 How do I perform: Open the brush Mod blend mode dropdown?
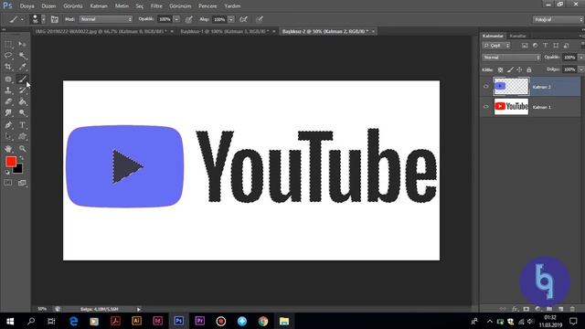(106, 19)
